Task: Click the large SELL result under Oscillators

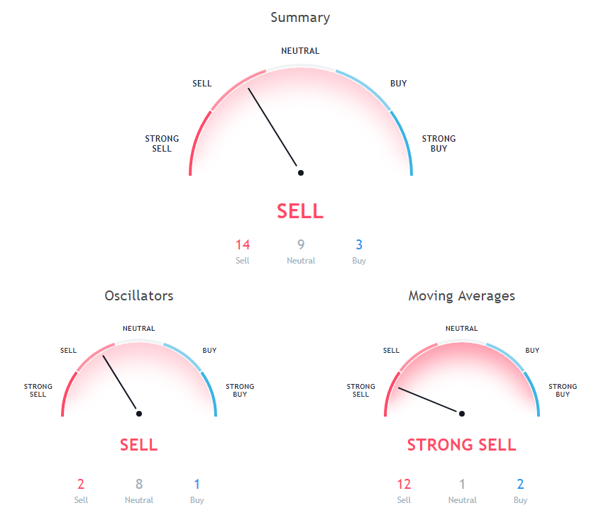Action: pos(139,445)
